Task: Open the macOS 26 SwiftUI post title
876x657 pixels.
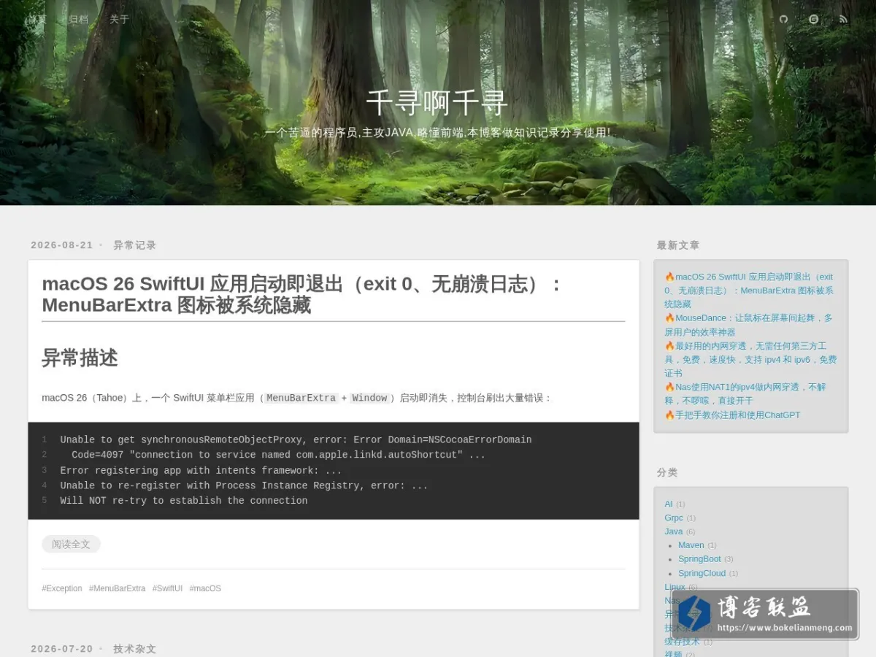Action: pyautogui.click(x=302, y=294)
